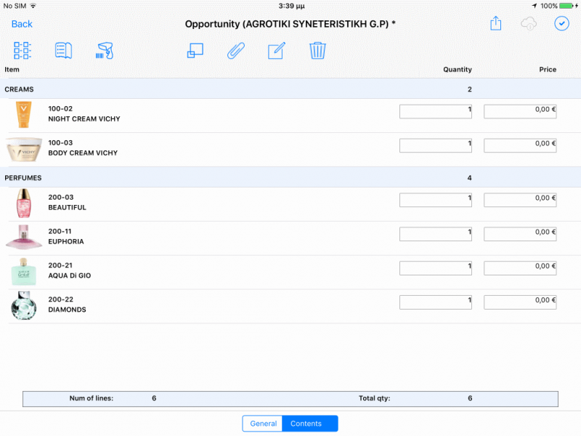Select the BODY CREAM VICHY name

[x=83, y=153]
